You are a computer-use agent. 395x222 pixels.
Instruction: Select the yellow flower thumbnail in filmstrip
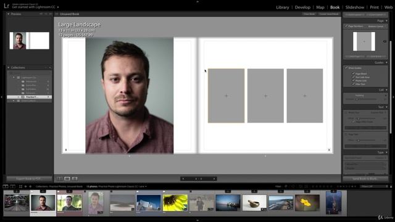pos(307,203)
